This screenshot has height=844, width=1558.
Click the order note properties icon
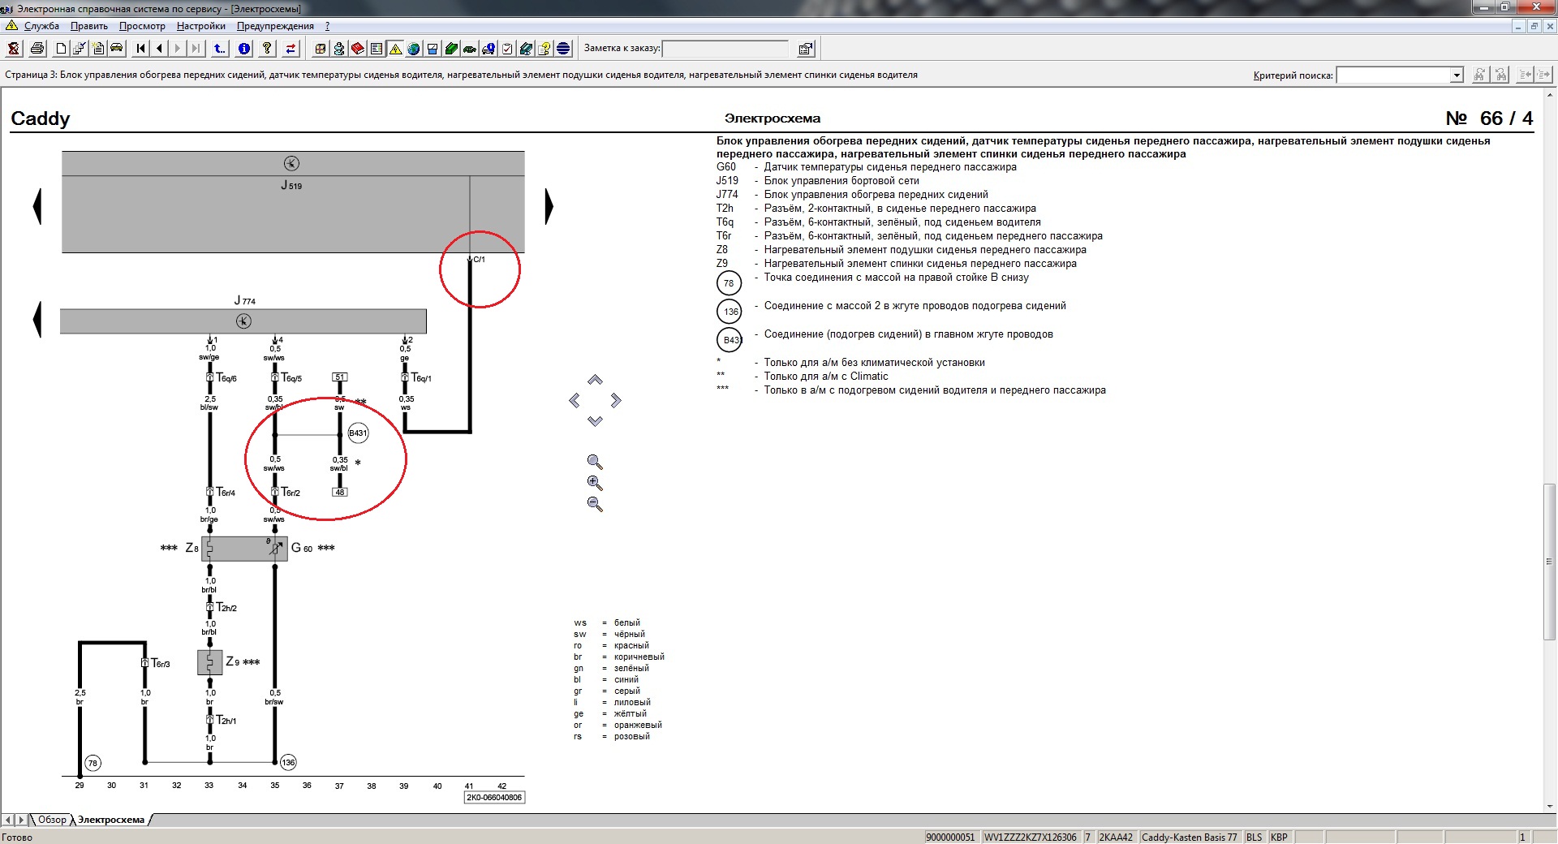pos(806,49)
